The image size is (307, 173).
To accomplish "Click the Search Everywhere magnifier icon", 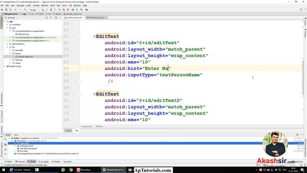I will 301,10.
